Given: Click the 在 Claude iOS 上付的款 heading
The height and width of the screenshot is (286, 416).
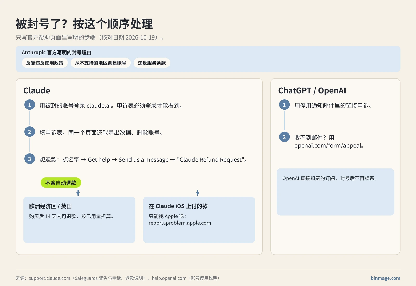Looking at the screenshot, I should (178, 206).
